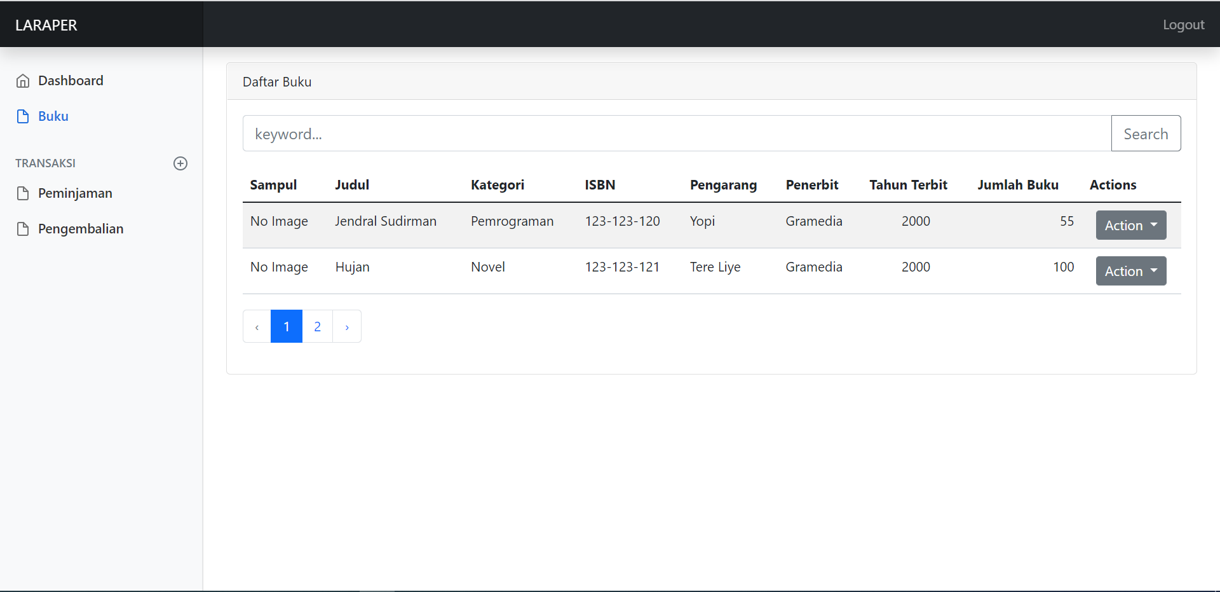
Task: Click the previous page chevron
Action: click(256, 326)
